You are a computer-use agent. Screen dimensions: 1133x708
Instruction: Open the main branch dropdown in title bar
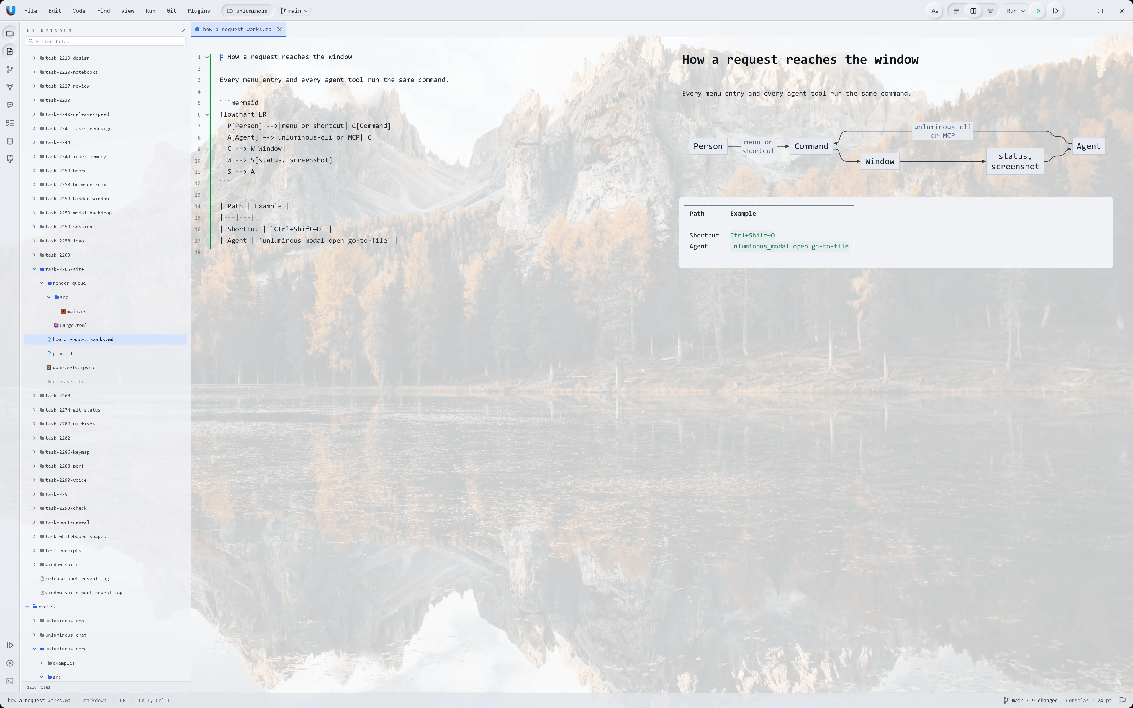(x=294, y=11)
